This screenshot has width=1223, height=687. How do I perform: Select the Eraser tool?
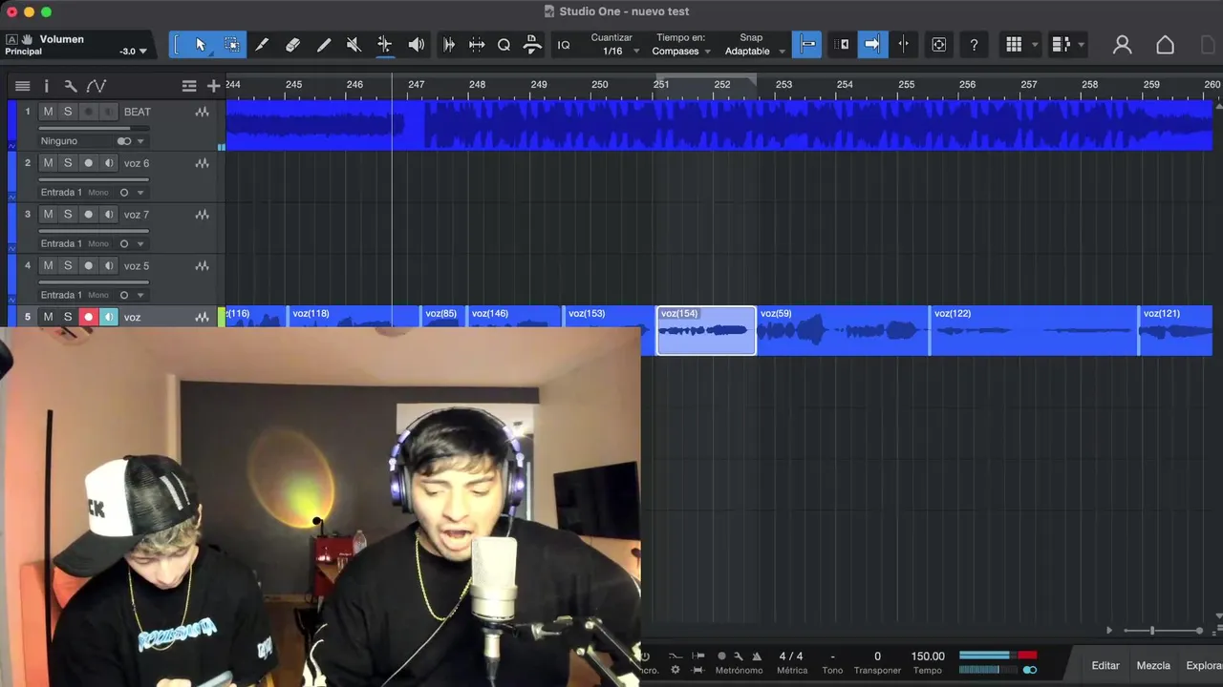[293, 45]
